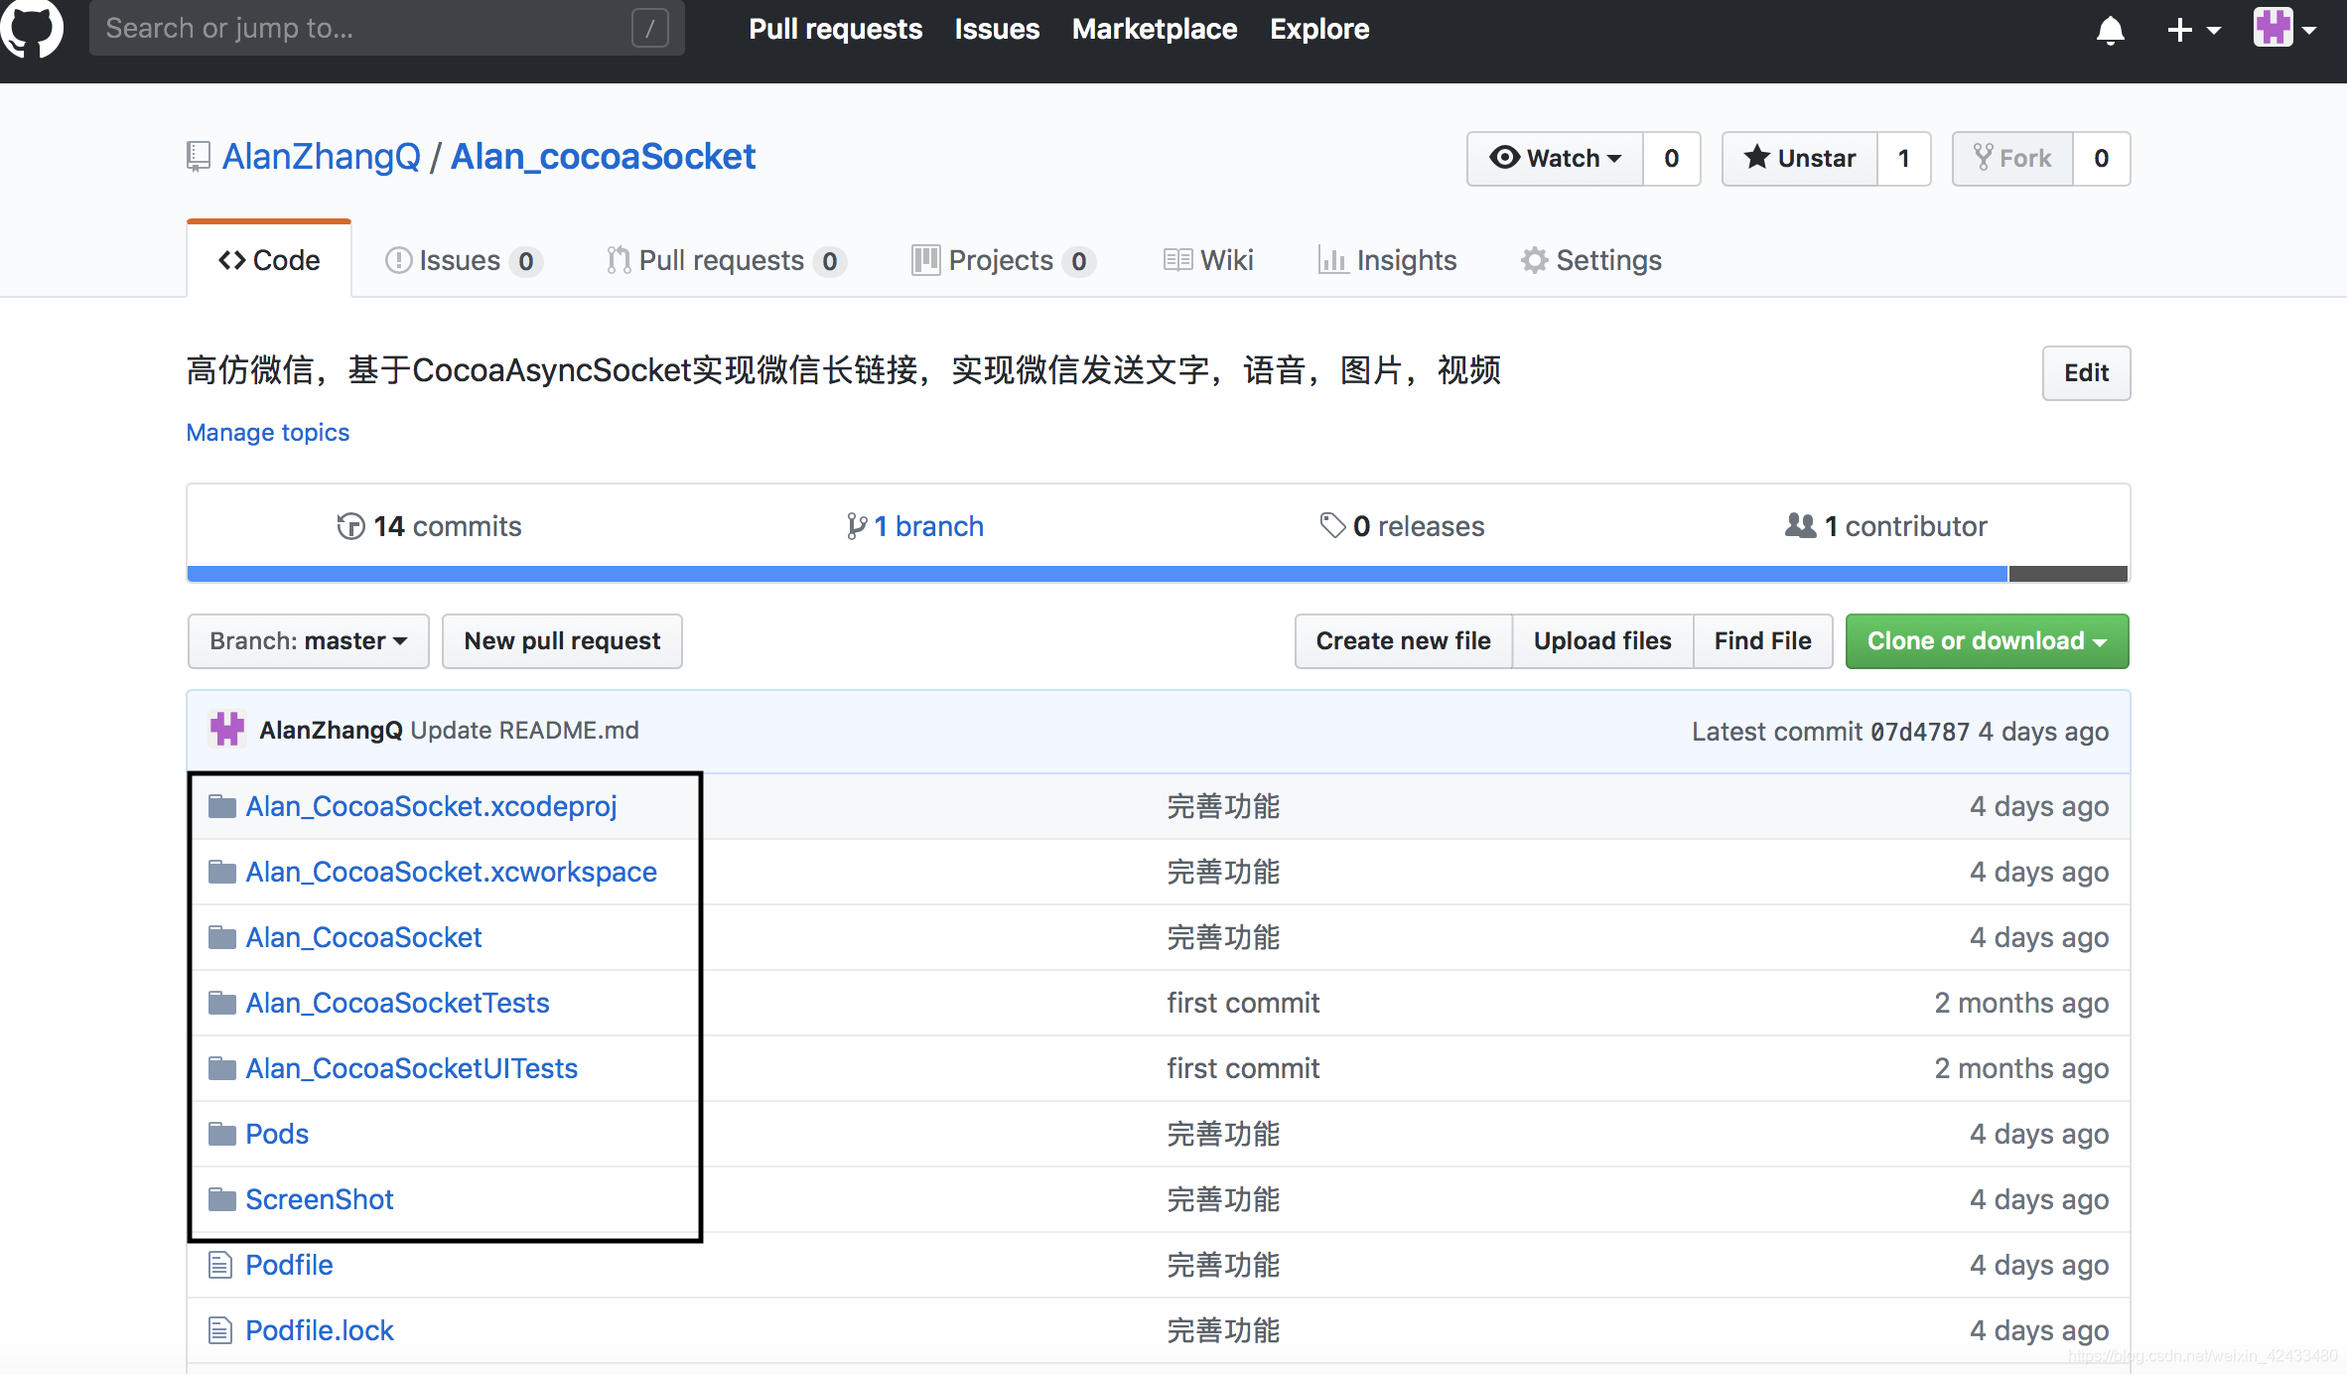The width and height of the screenshot is (2347, 1374).
Task: Go to Marketplace
Action: click(x=1155, y=29)
